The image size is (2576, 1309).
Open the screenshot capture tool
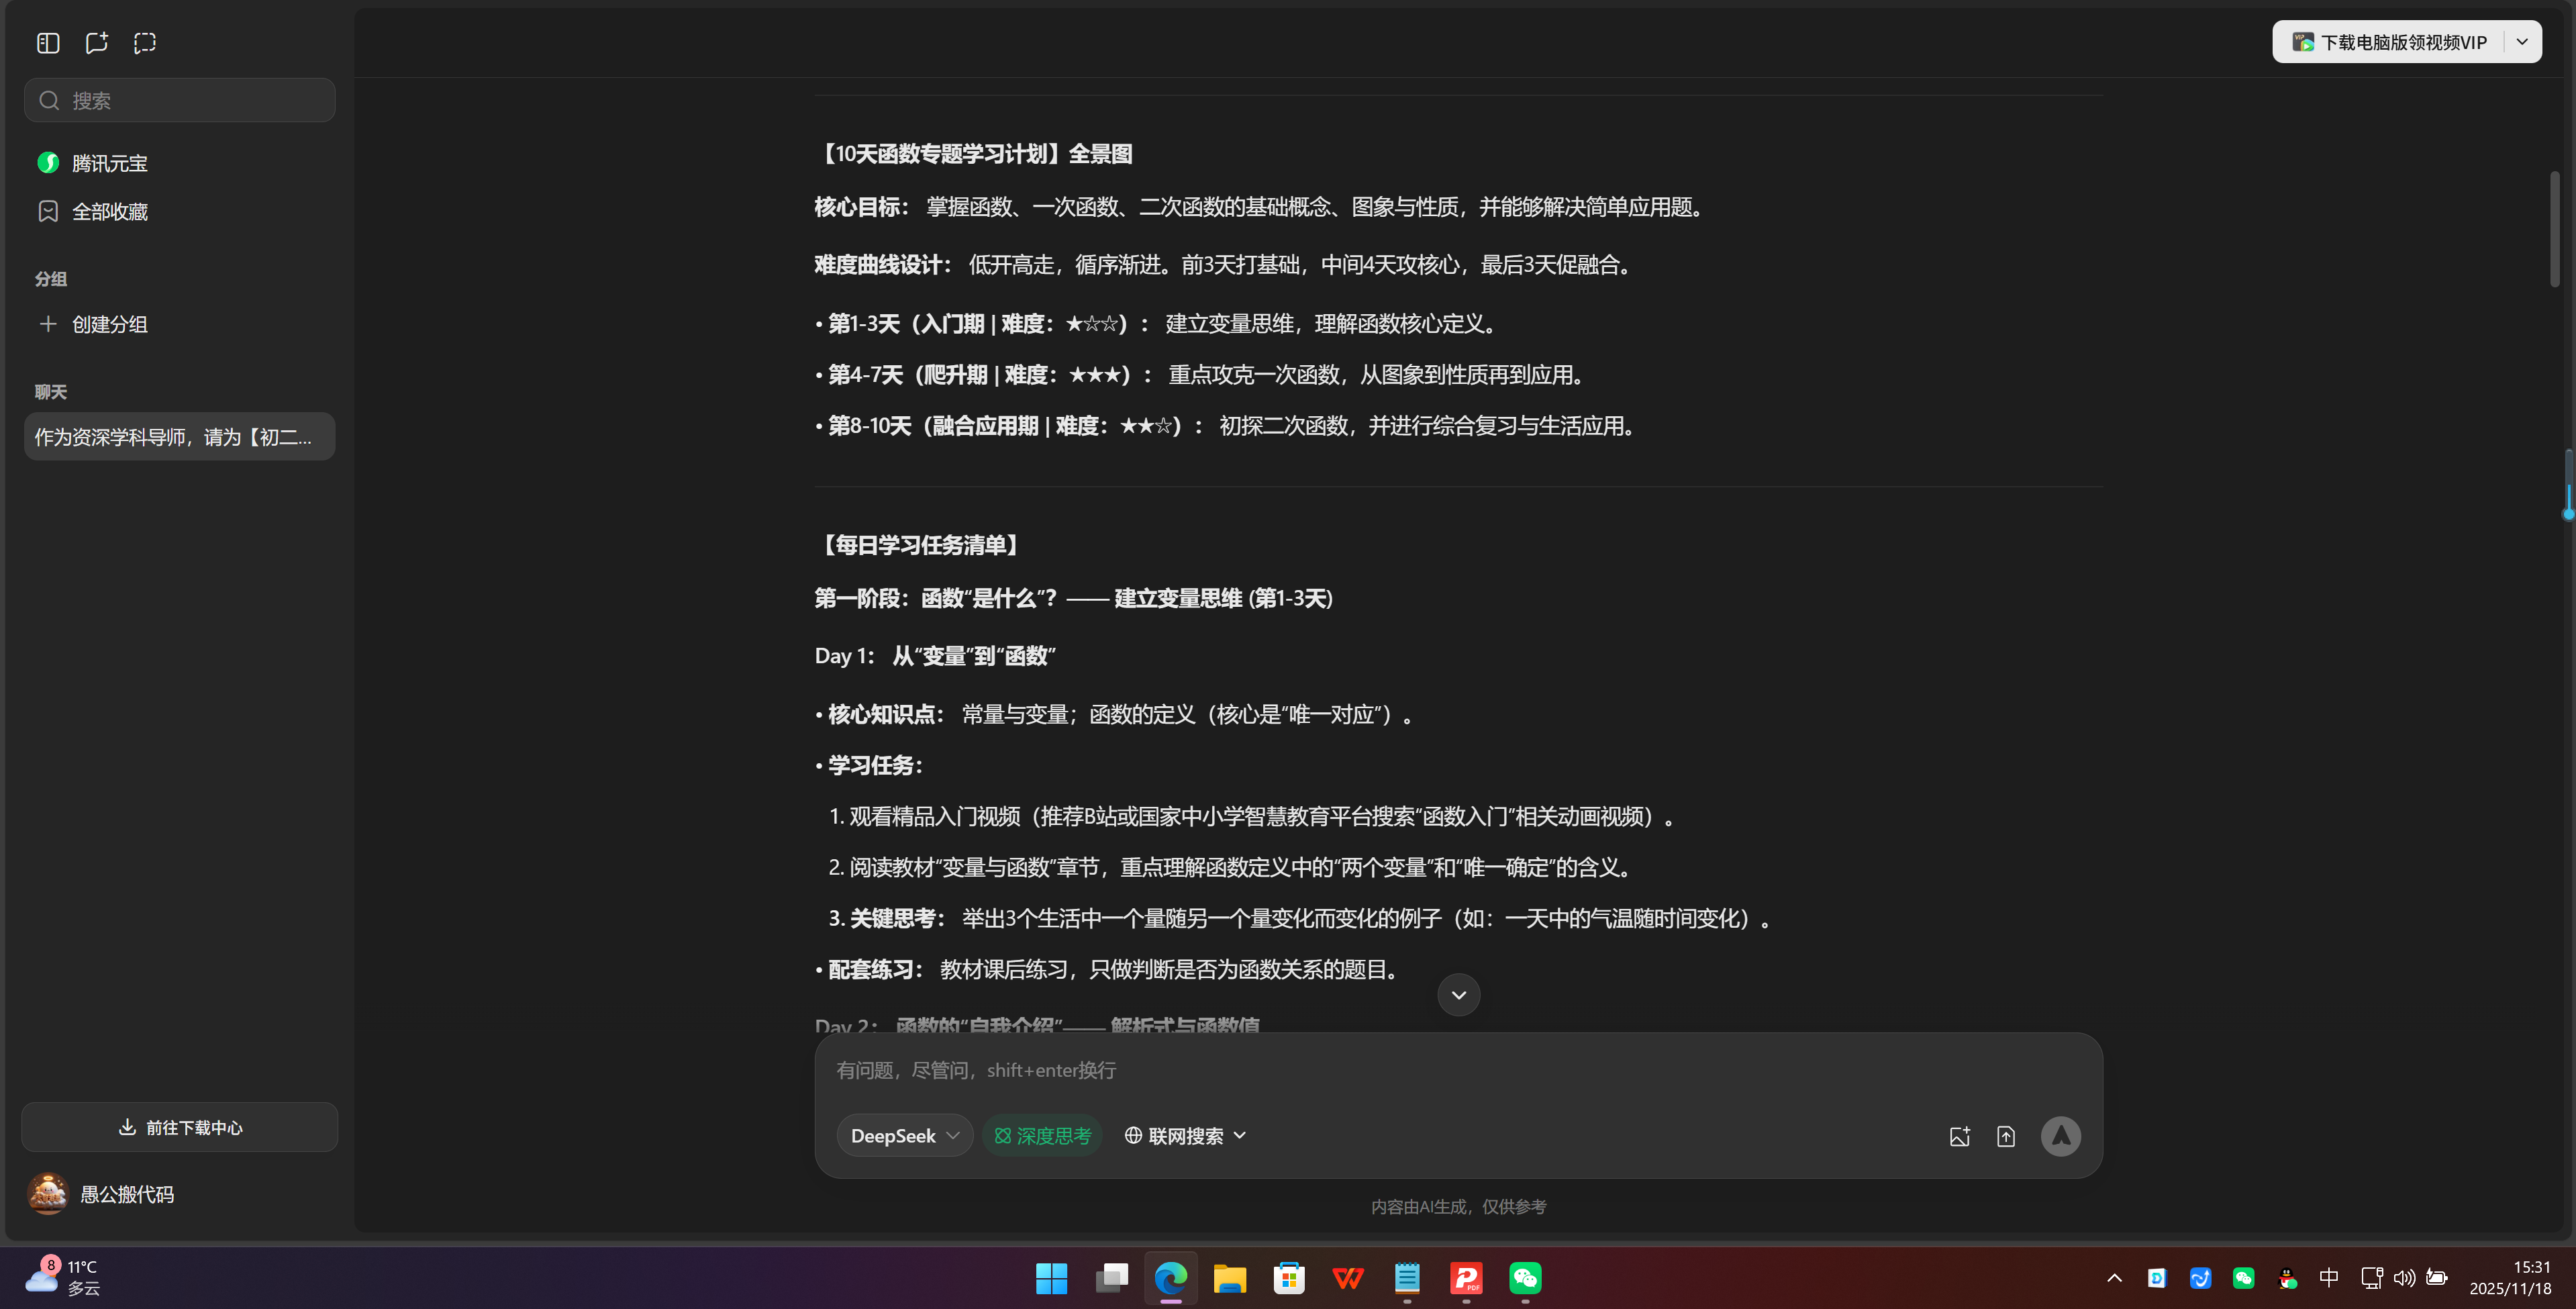[x=145, y=42]
